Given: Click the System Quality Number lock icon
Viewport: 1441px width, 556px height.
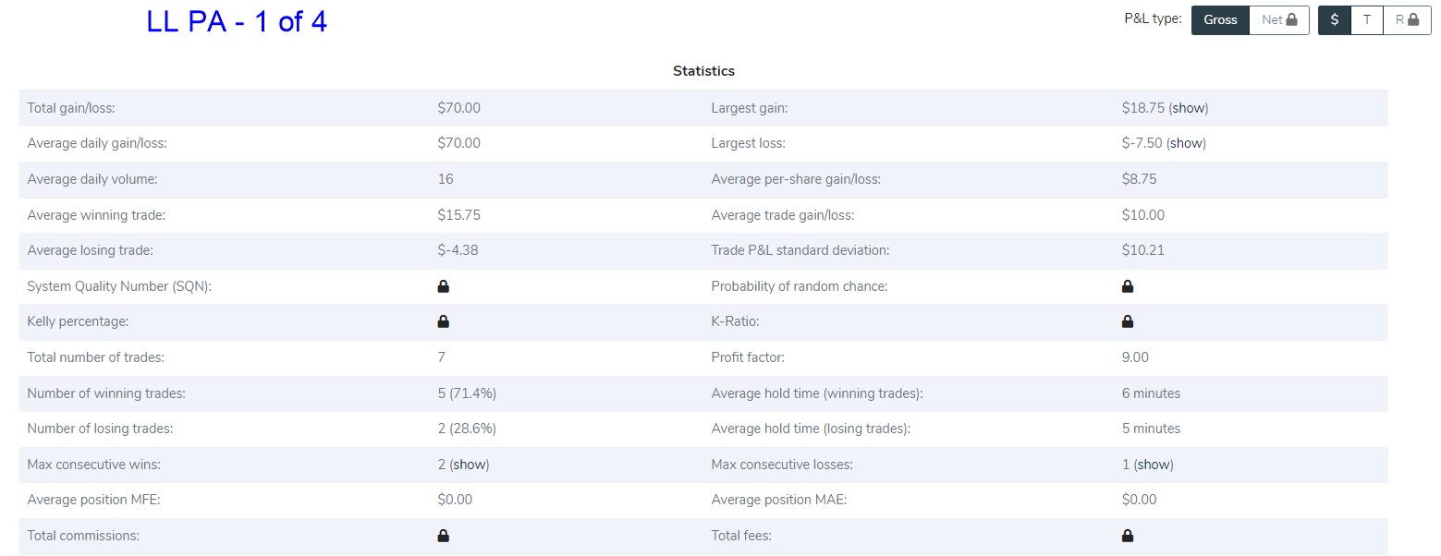Looking at the screenshot, I should click(443, 286).
